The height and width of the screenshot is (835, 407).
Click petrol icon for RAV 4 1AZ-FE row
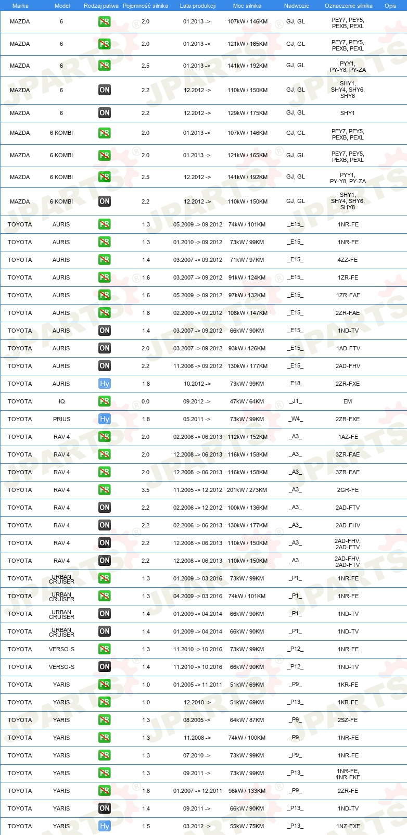point(105,437)
